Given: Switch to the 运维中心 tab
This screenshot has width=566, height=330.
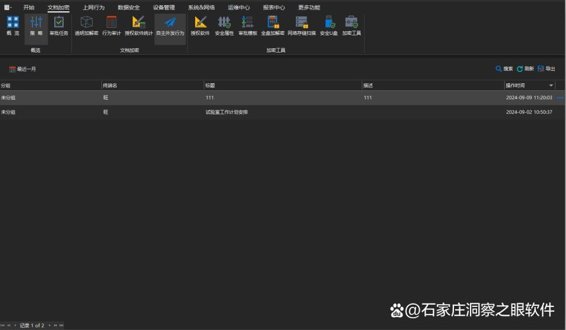Looking at the screenshot, I should [239, 7].
